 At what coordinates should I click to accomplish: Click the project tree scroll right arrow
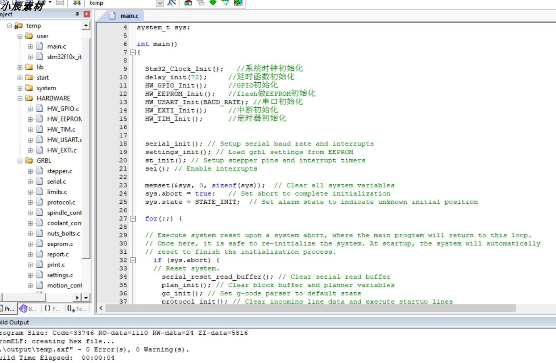pyautogui.click(x=77, y=298)
